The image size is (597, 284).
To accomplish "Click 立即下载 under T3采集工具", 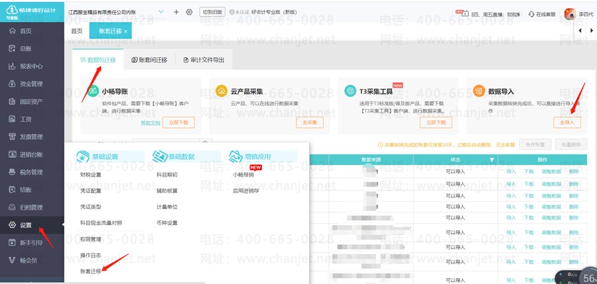I will pos(436,123).
